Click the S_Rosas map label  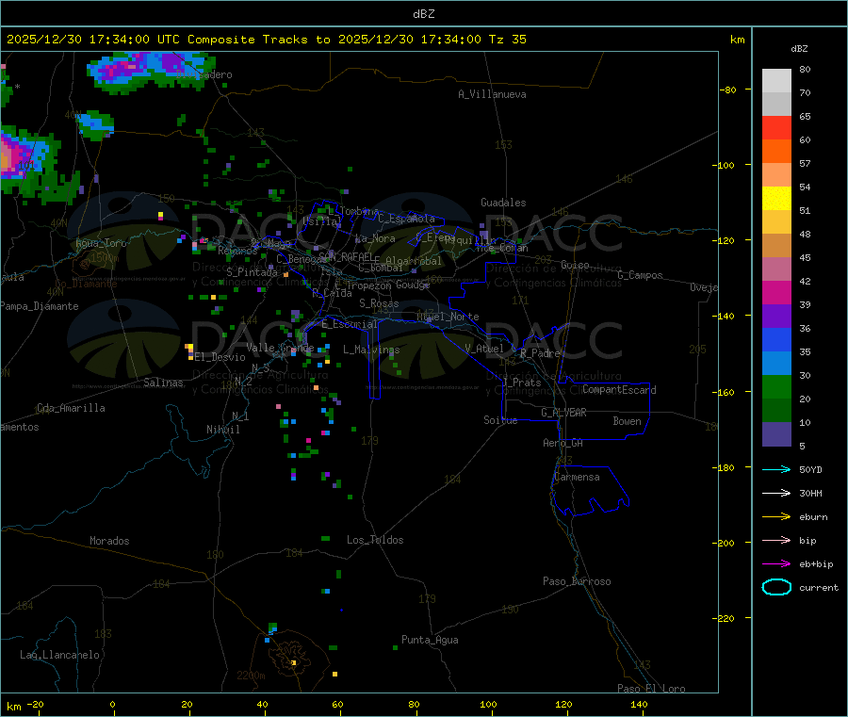(379, 303)
